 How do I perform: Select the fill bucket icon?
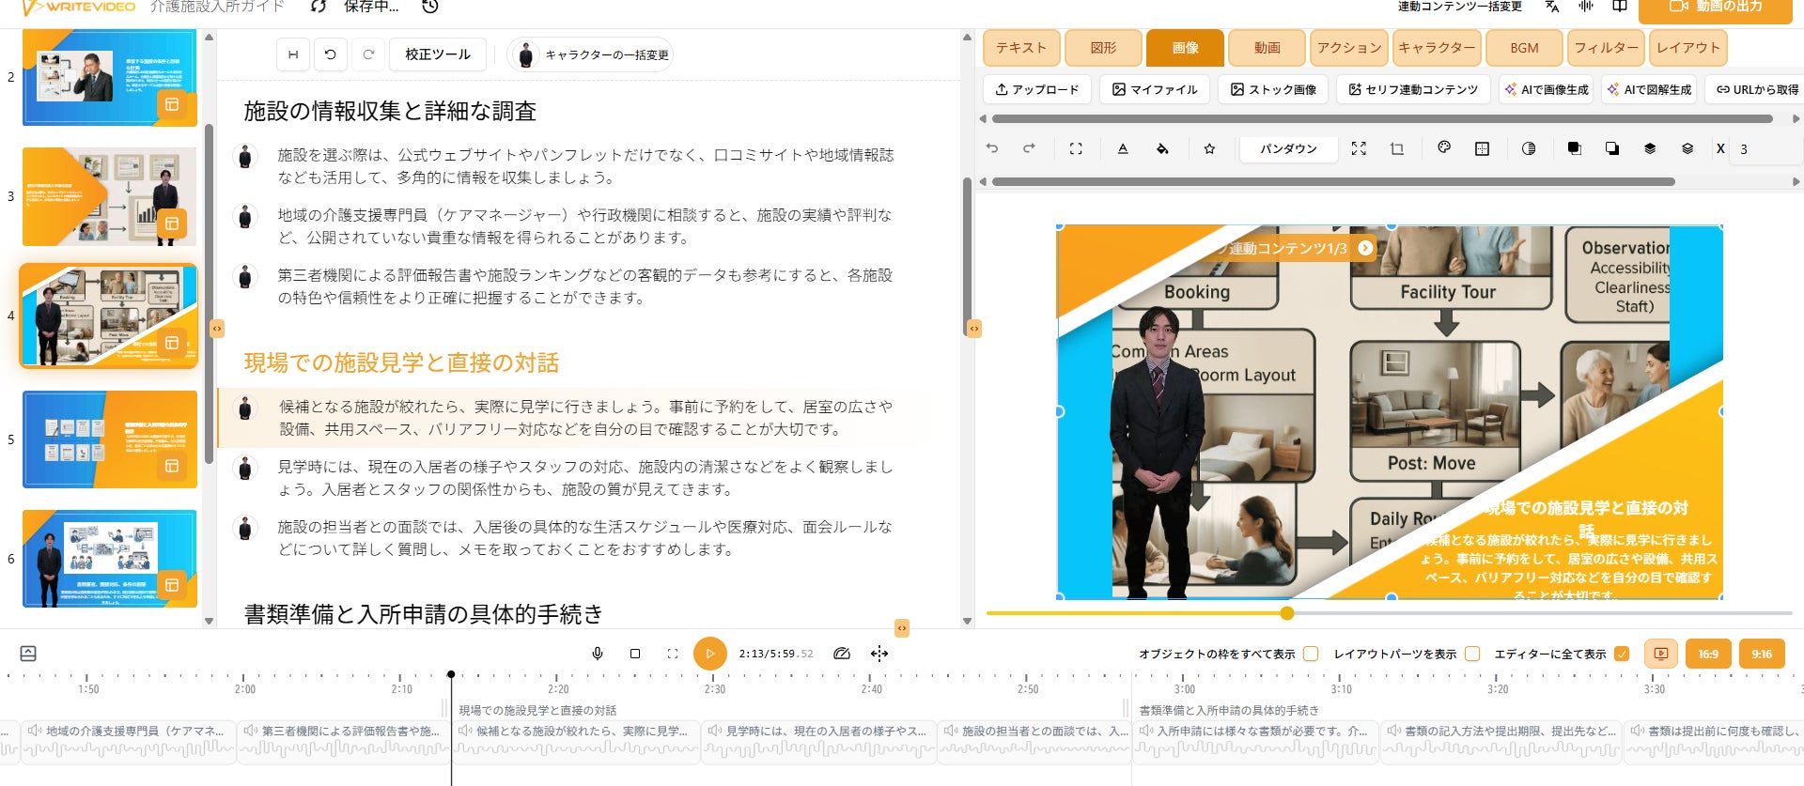[x=1162, y=148]
